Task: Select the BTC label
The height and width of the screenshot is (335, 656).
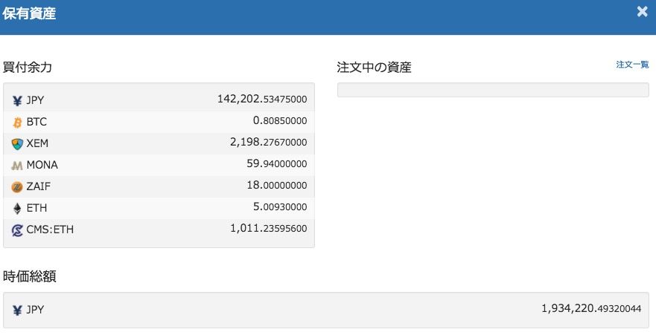Action: coord(36,122)
